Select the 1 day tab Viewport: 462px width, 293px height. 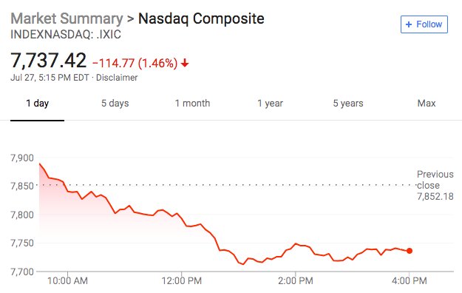38,104
